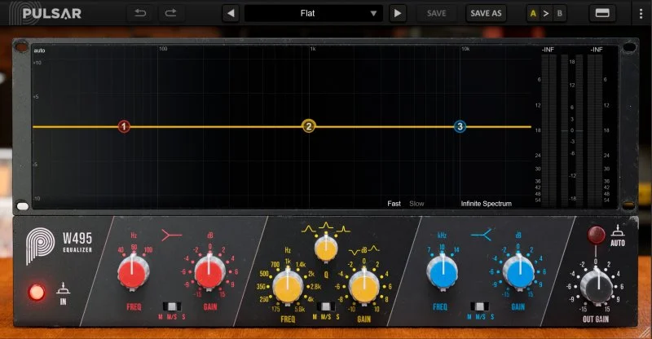The height and width of the screenshot is (339, 652).
Task: Click the 10k frequency grid label
Action: click(465, 49)
